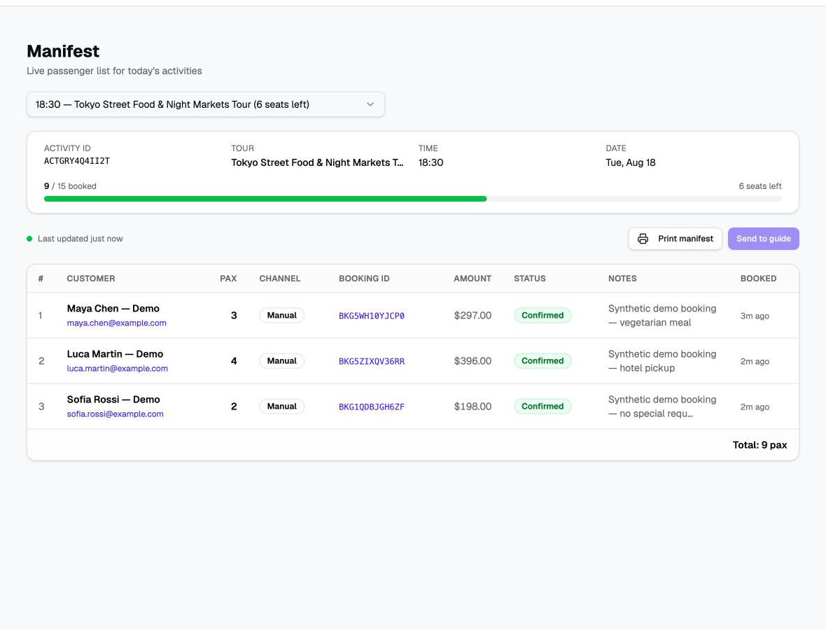Click the Manual badge in Sofia Rossi's row
826x630 pixels.
coord(282,406)
